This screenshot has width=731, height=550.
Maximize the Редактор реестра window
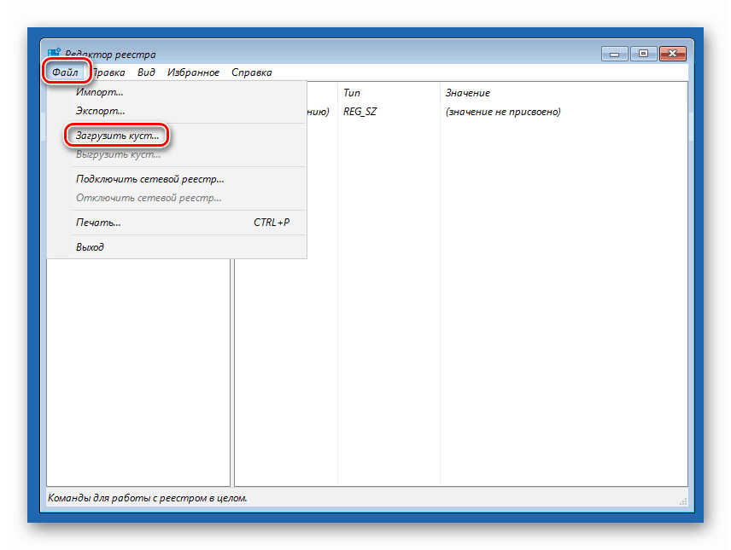643,54
